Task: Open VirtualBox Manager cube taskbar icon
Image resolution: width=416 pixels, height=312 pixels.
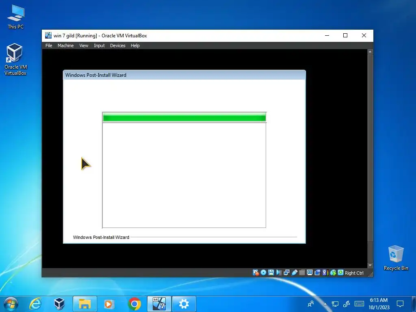Action: click(x=59, y=304)
